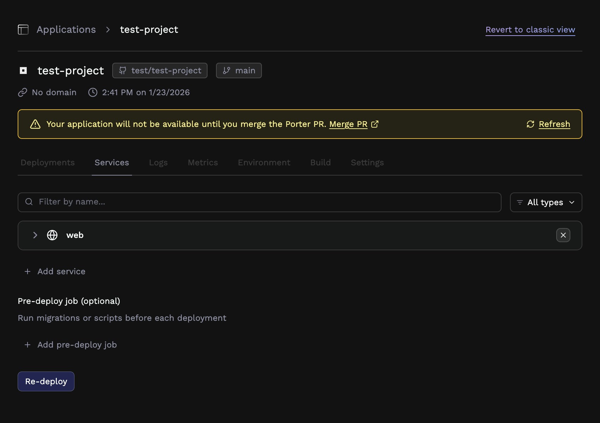The width and height of the screenshot is (600, 423).
Task: Click Revert to classic view
Action: [530, 30]
